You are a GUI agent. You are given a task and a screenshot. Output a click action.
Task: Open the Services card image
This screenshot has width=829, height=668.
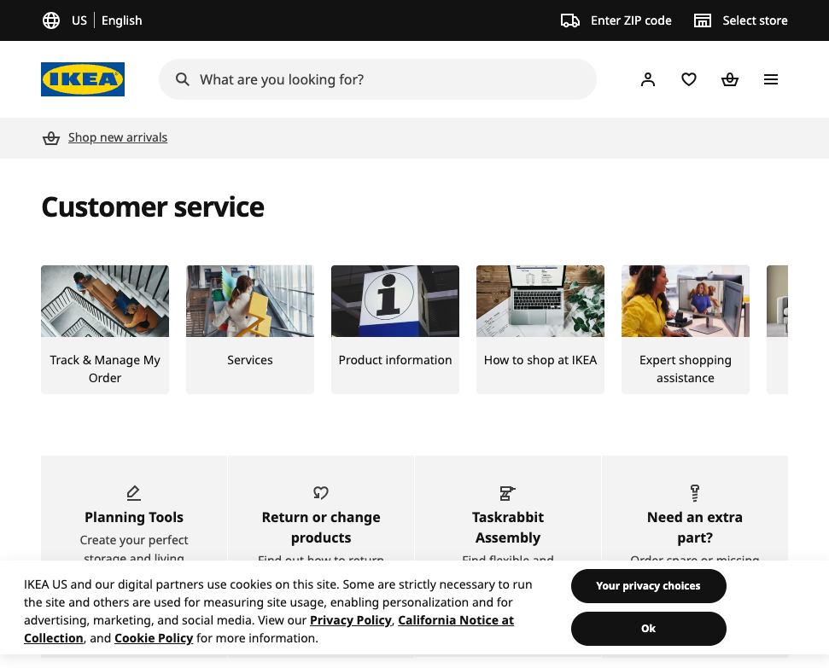[x=250, y=301]
